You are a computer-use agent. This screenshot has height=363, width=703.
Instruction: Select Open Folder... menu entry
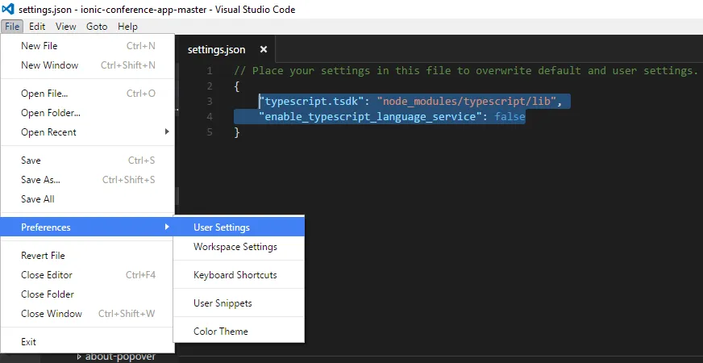[x=87, y=113]
